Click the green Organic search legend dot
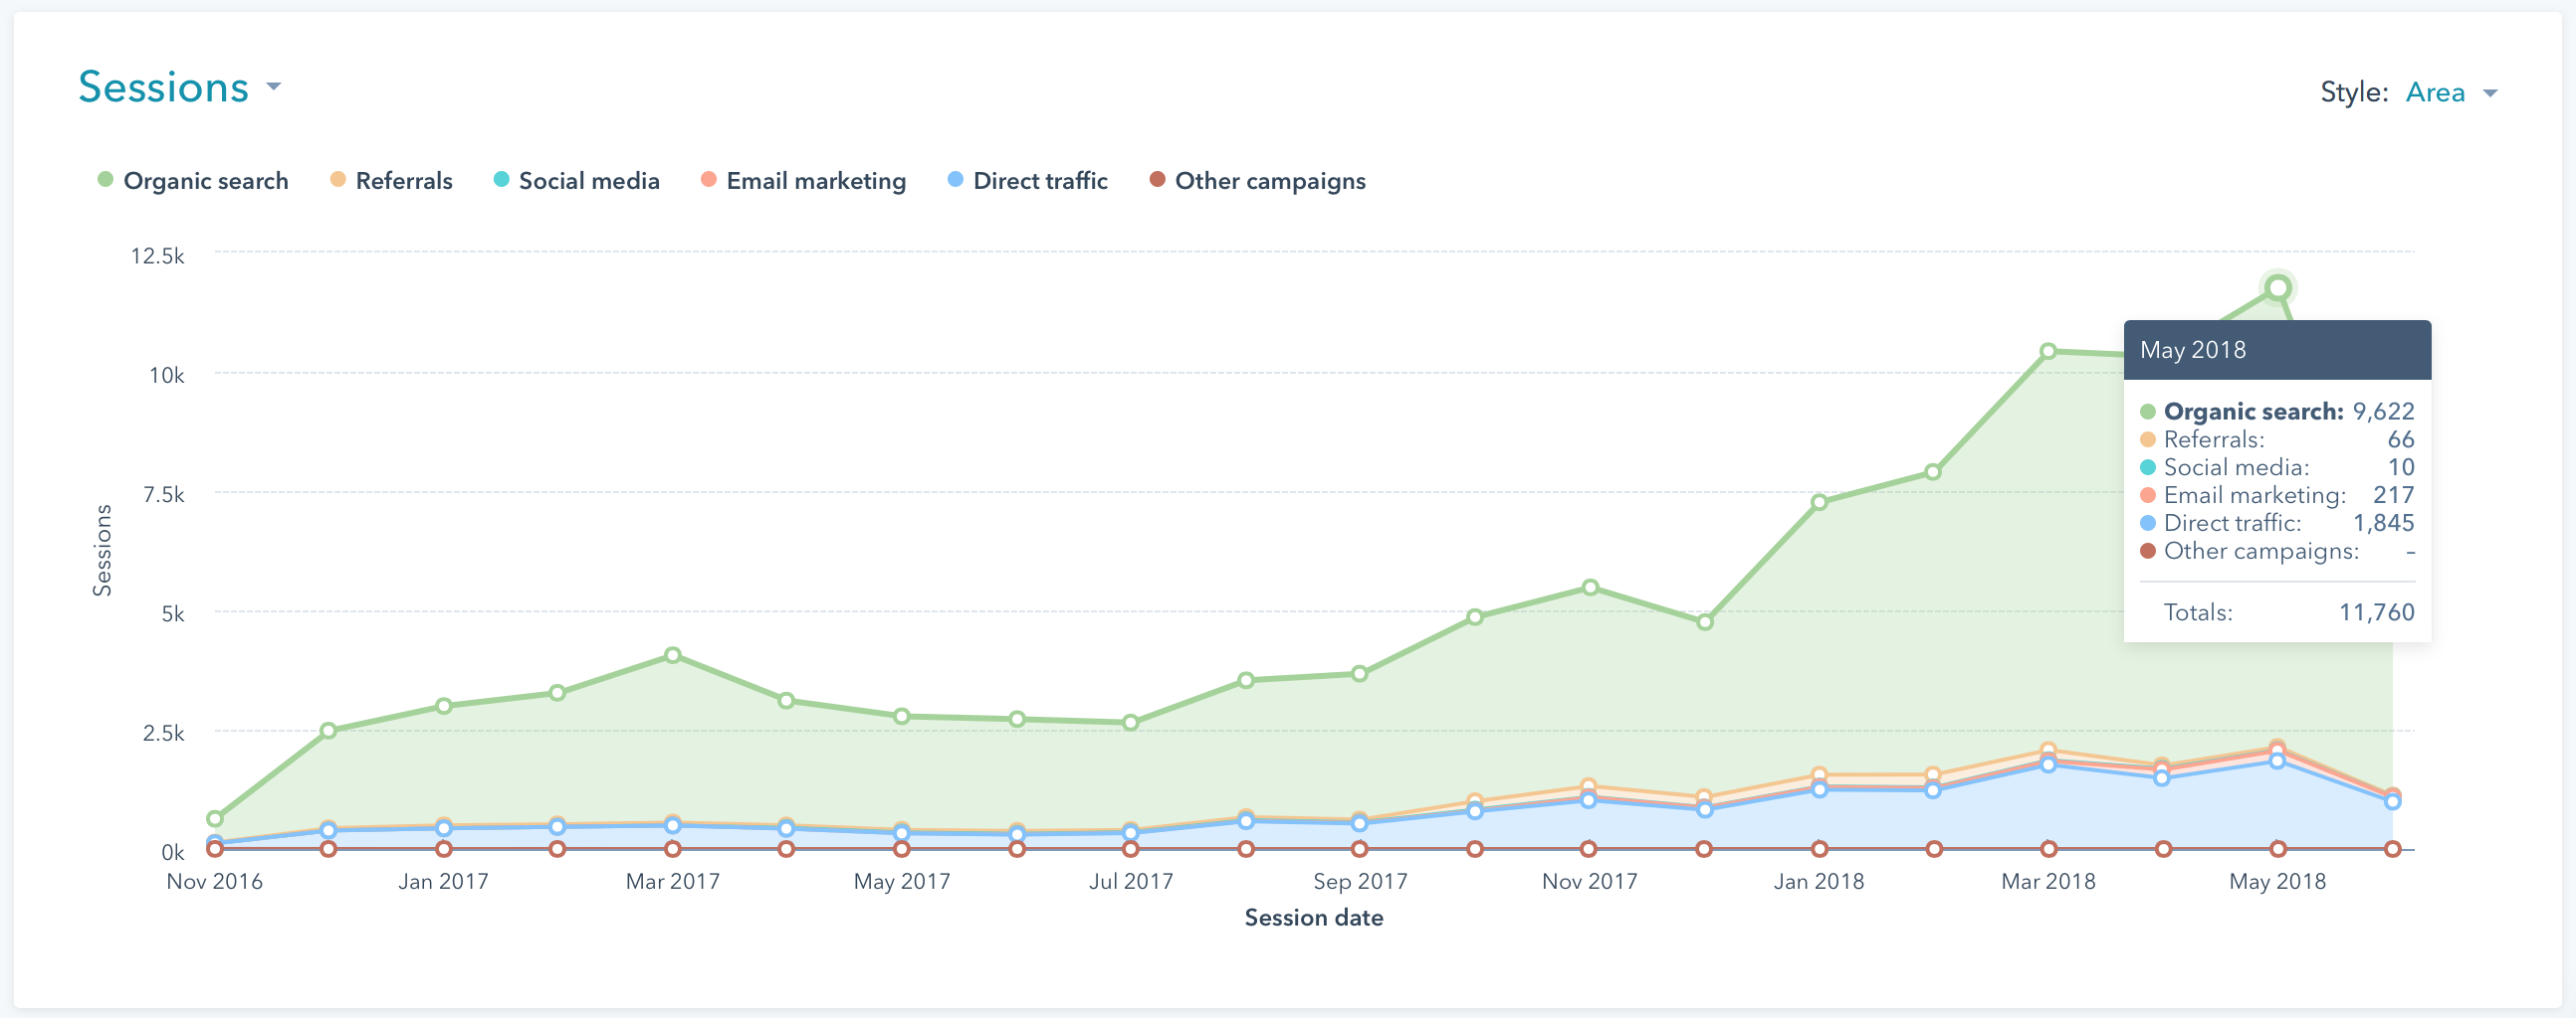Screen dimensions: 2576x1018 click(x=105, y=179)
